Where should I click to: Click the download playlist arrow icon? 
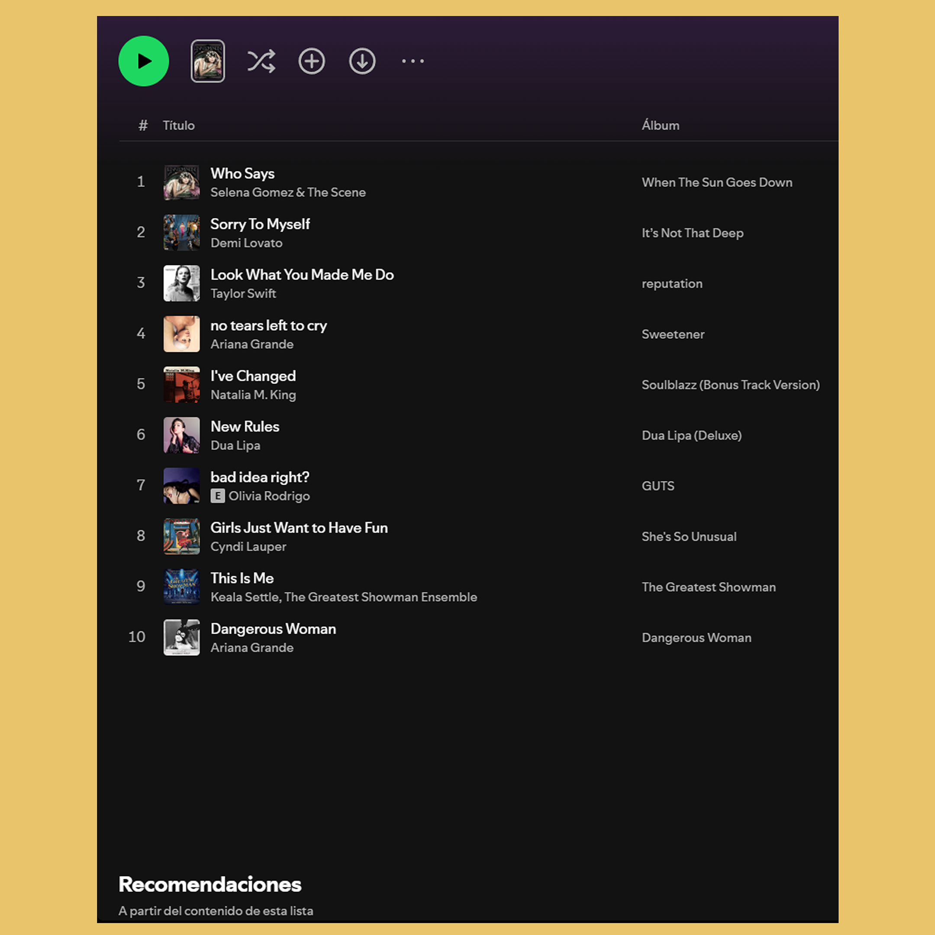(x=362, y=61)
